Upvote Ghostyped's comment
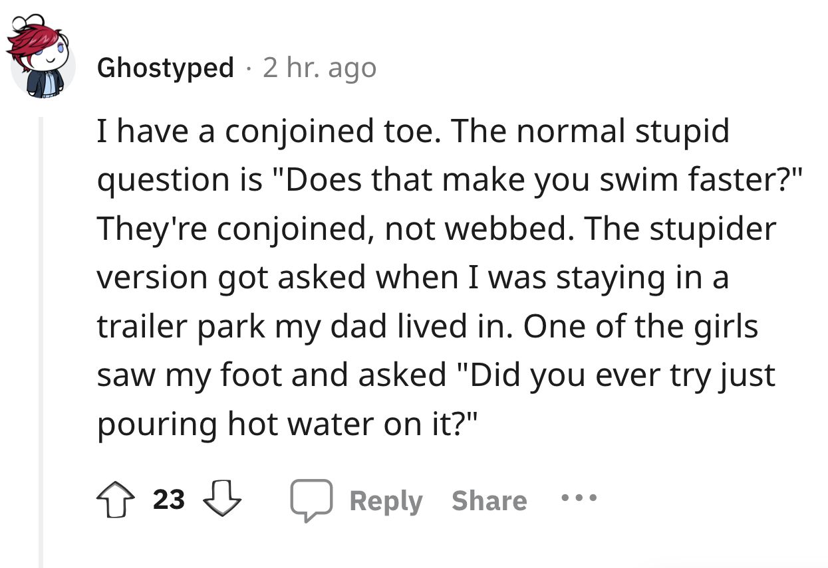This screenshot has width=828, height=568. (116, 500)
